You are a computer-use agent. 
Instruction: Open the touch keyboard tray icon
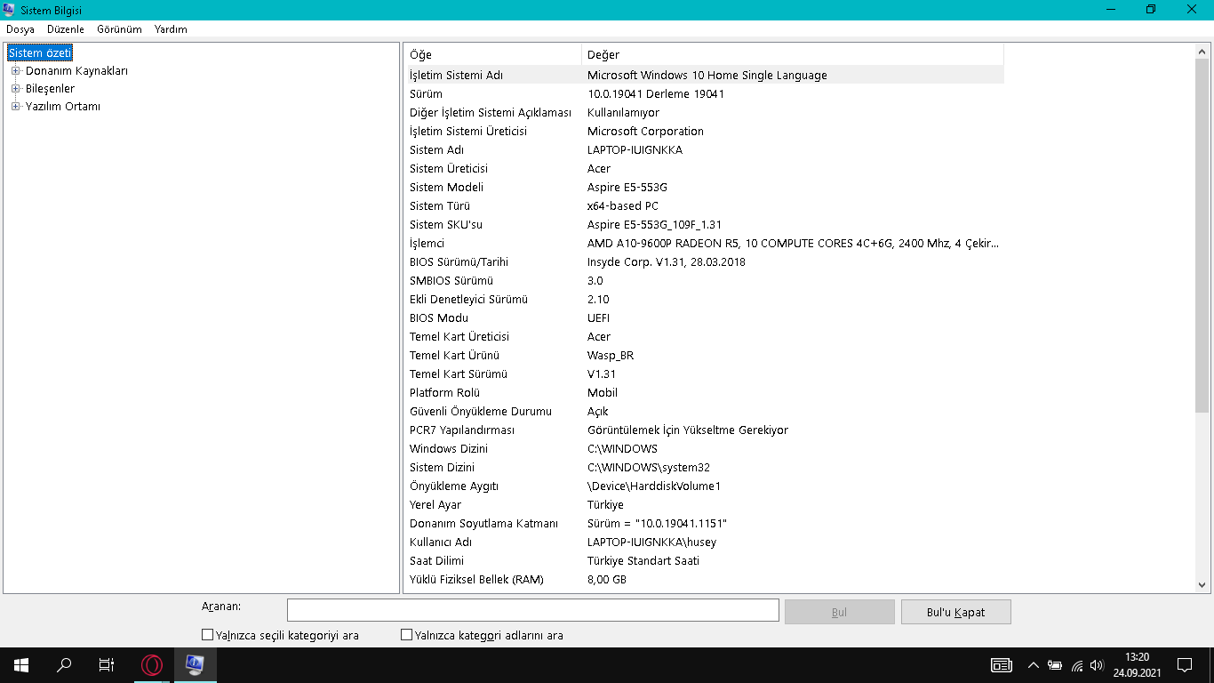pos(1002,665)
